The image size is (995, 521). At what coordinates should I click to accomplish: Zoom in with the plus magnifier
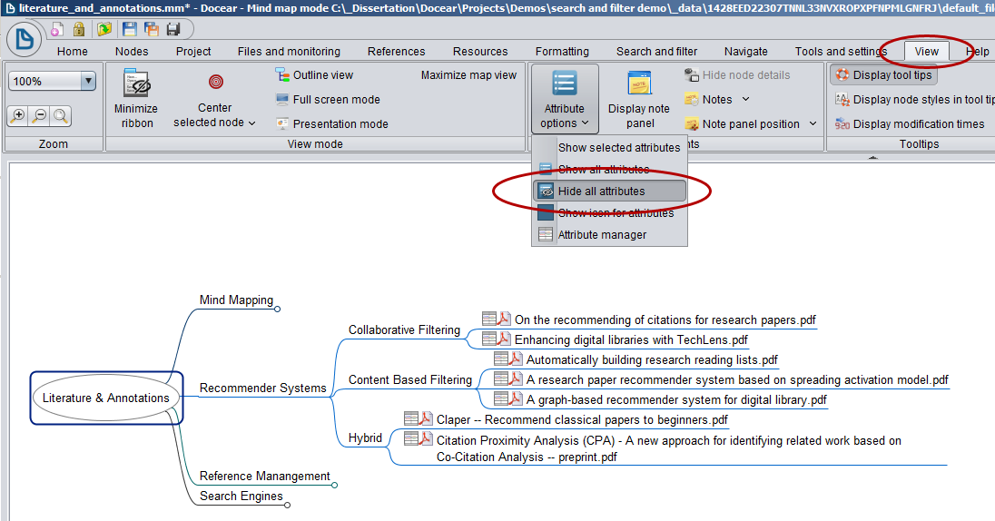point(18,115)
